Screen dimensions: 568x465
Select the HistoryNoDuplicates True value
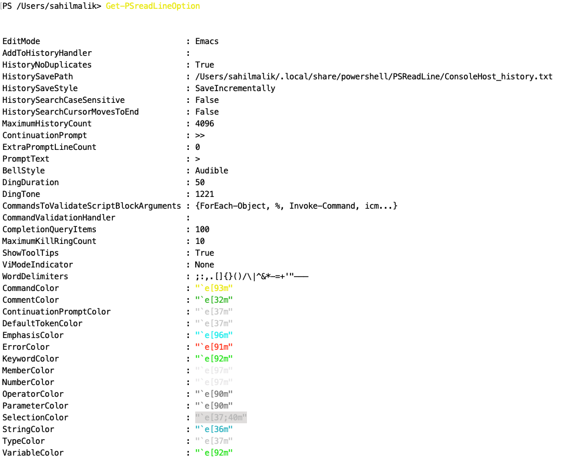point(206,65)
